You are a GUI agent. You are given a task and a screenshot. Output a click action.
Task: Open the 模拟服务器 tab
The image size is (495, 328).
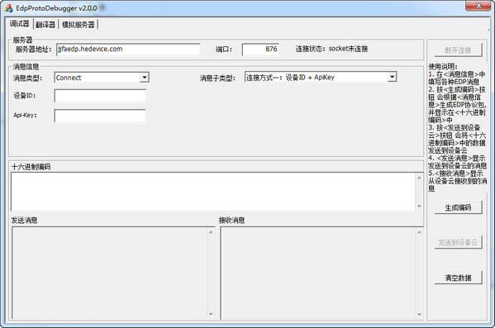pos(79,25)
